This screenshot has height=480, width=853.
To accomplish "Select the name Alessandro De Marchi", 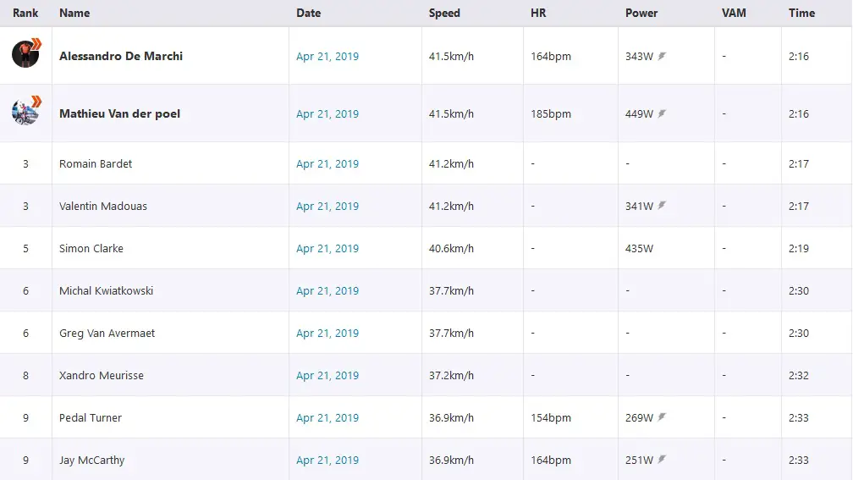I will [121, 56].
